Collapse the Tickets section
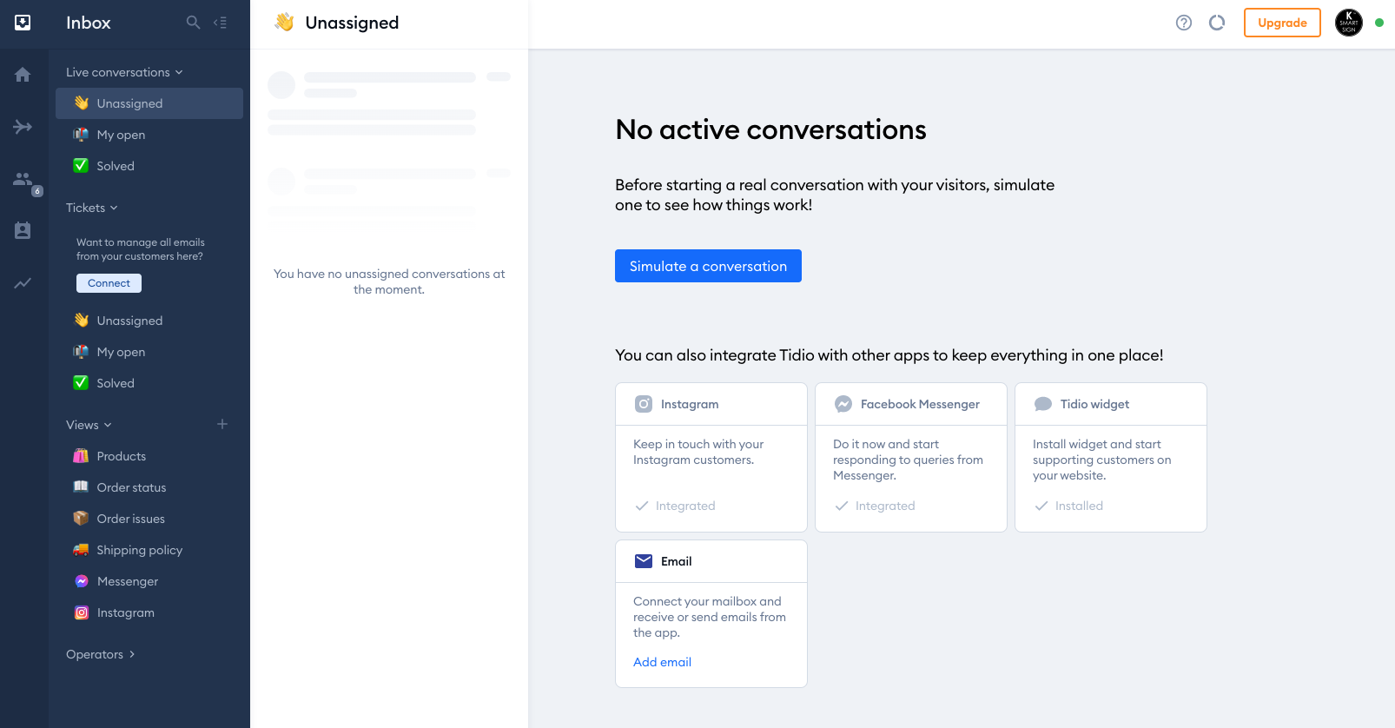Image resolution: width=1395 pixels, height=728 pixels. (x=91, y=208)
